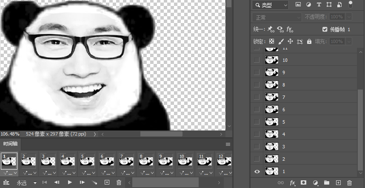Open the 类型 layer filter dropdown
This screenshot has height=188, width=365.
(x=271, y=5)
